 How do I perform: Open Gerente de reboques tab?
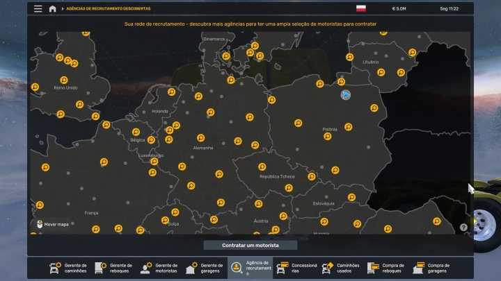(x=113, y=268)
